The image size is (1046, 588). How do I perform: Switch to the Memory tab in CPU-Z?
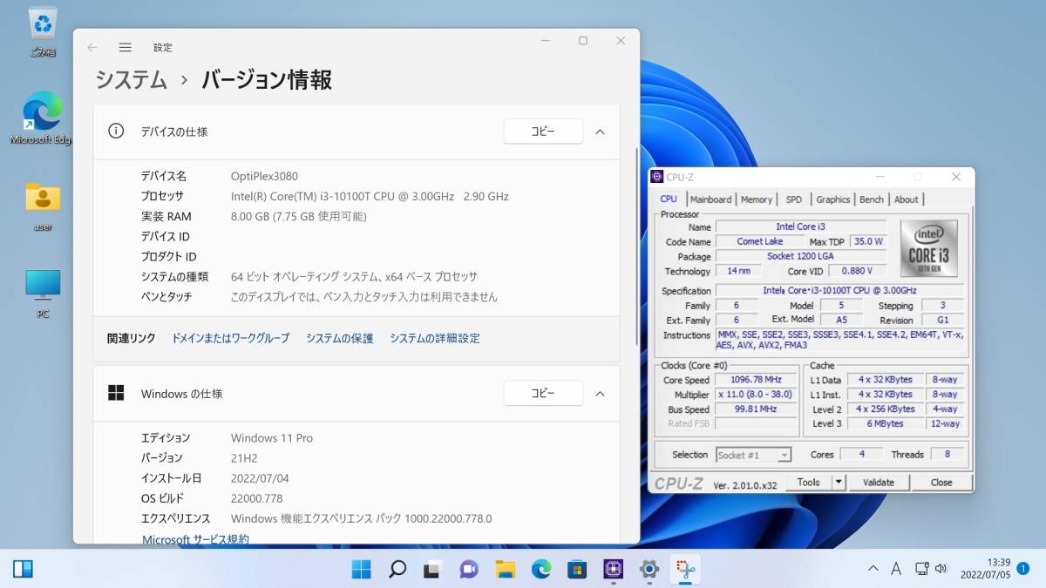tap(757, 199)
